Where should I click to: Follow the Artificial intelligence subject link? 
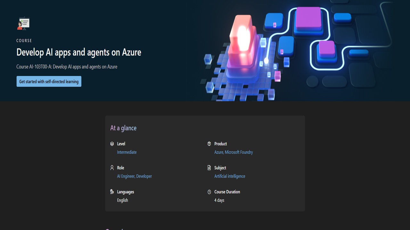pos(230,176)
